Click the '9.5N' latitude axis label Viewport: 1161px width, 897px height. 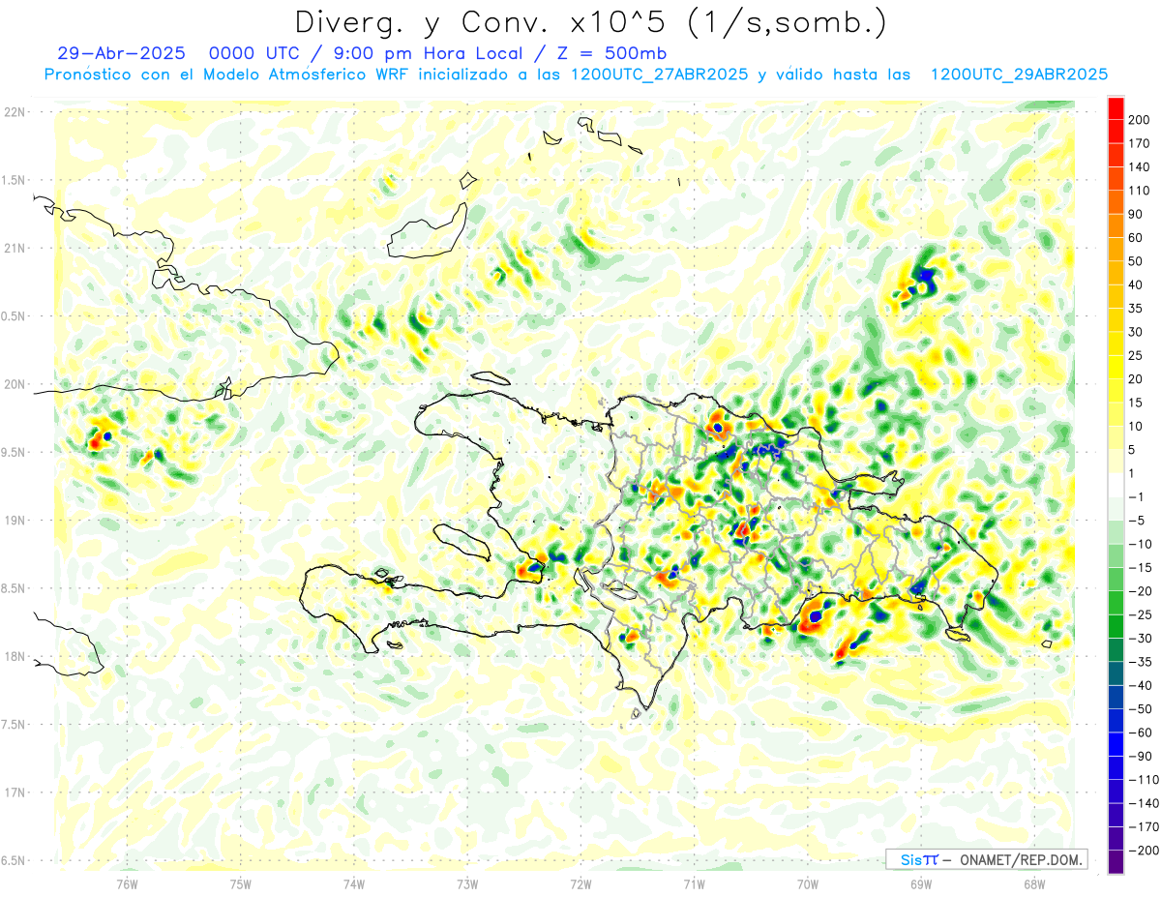[x=14, y=452]
